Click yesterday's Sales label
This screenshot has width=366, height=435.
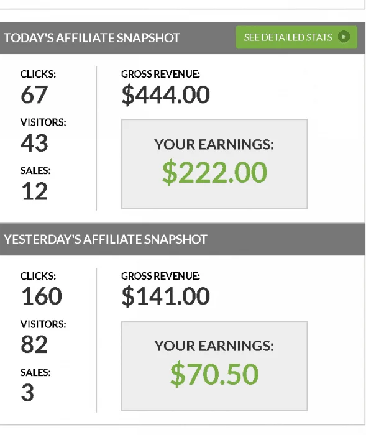(x=35, y=372)
